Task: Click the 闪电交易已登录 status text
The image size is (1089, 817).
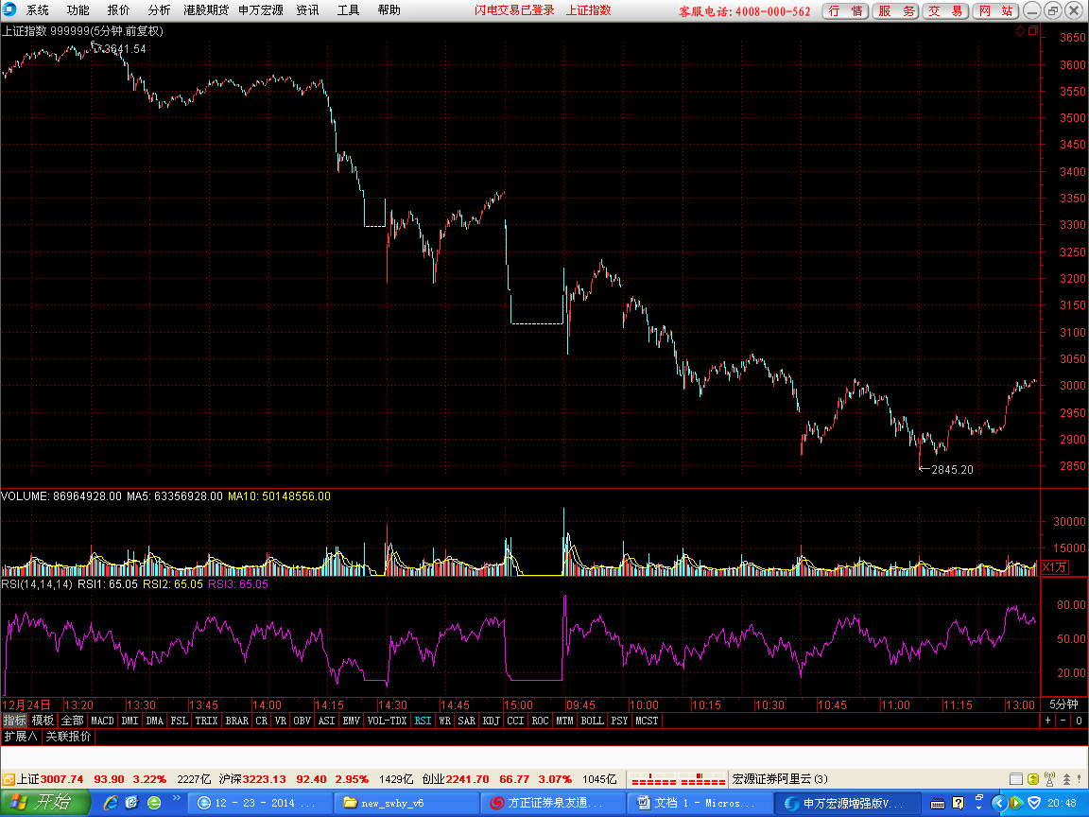Action: pos(514,9)
